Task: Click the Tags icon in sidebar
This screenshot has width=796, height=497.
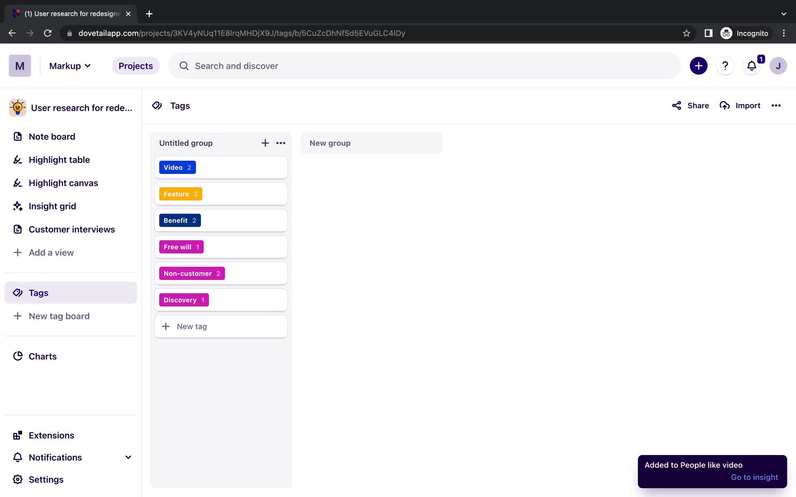Action: [x=17, y=292]
